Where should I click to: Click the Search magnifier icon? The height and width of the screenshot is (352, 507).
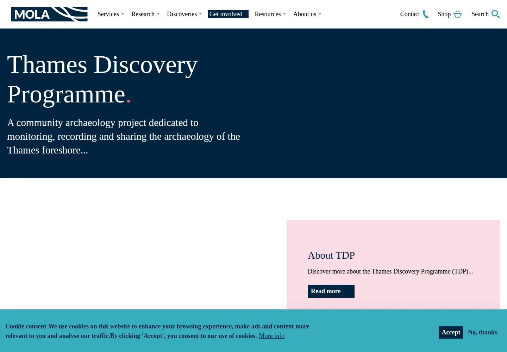496,14
